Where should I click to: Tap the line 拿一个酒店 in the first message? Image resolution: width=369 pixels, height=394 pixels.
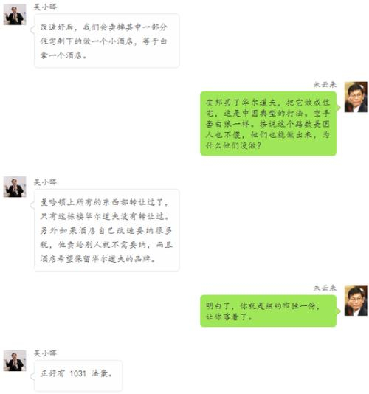[x=63, y=55]
